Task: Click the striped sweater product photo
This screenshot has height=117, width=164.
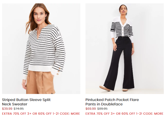Action: [x=41, y=49]
